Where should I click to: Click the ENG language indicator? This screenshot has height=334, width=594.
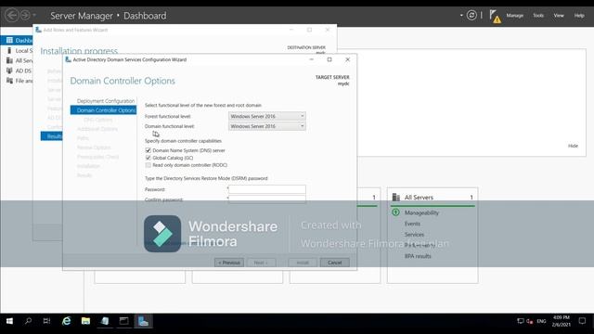pyautogui.click(x=541, y=321)
